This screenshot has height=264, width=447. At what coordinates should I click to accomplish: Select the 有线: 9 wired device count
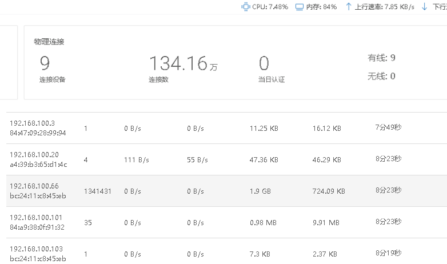tap(381, 58)
